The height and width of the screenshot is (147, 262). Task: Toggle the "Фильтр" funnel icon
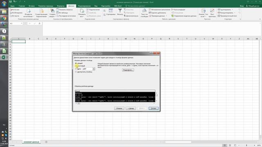tap(120, 12)
